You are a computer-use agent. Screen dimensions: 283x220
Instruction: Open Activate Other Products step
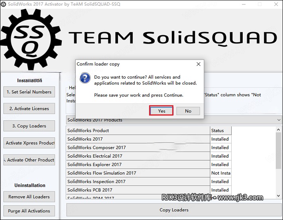pos(29,160)
